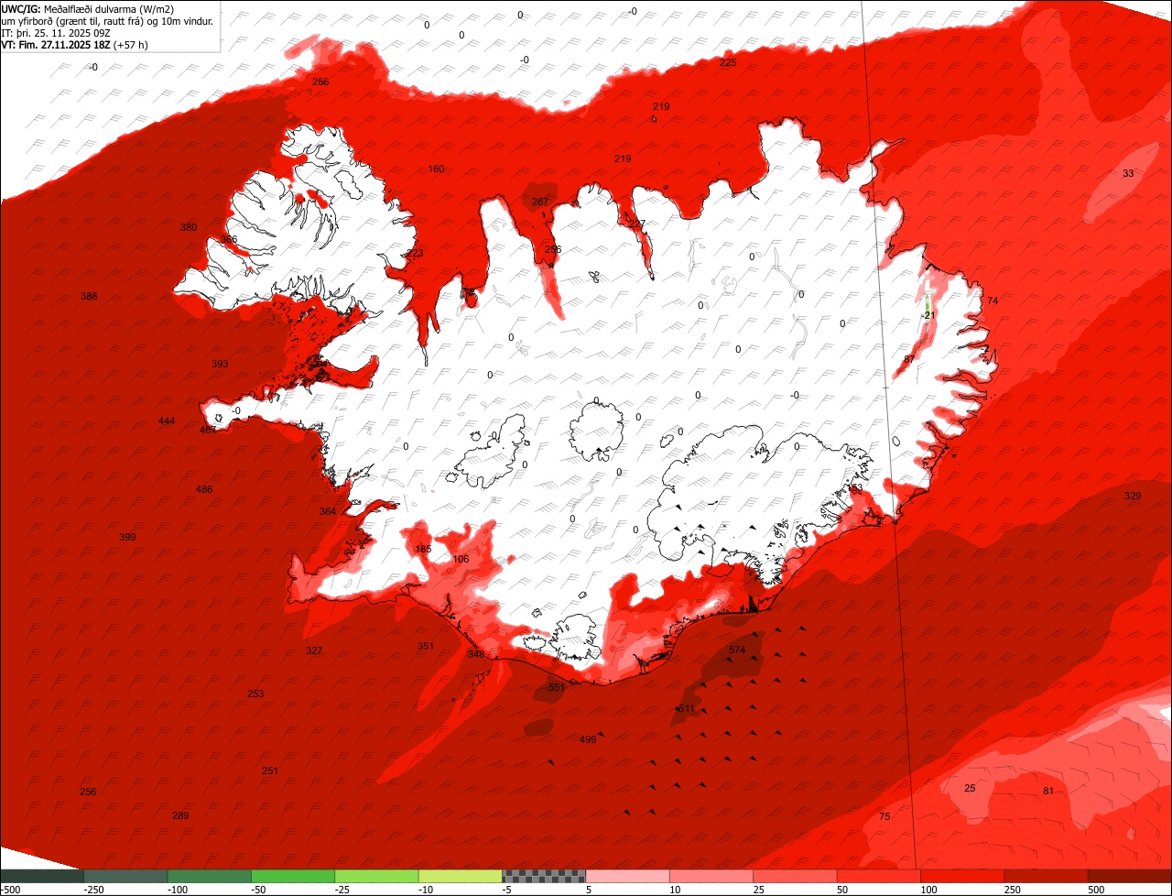The height and width of the screenshot is (896, 1172).
Task: Click the map value 399
Action: pyautogui.click(x=127, y=537)
